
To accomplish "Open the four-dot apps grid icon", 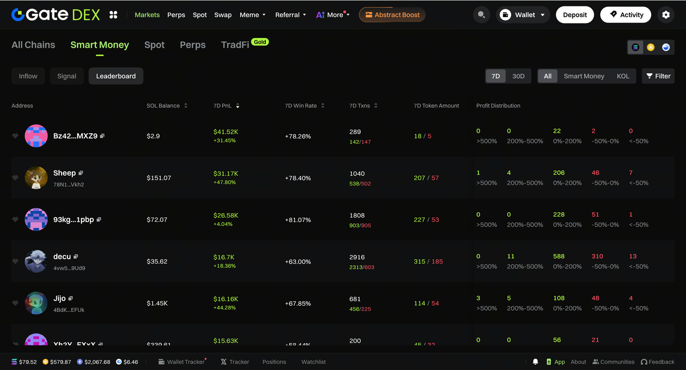I will [113, 15].
